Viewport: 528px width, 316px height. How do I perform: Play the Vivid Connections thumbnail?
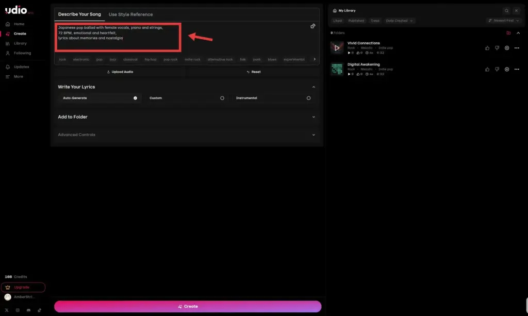click(x=337, y=48)
